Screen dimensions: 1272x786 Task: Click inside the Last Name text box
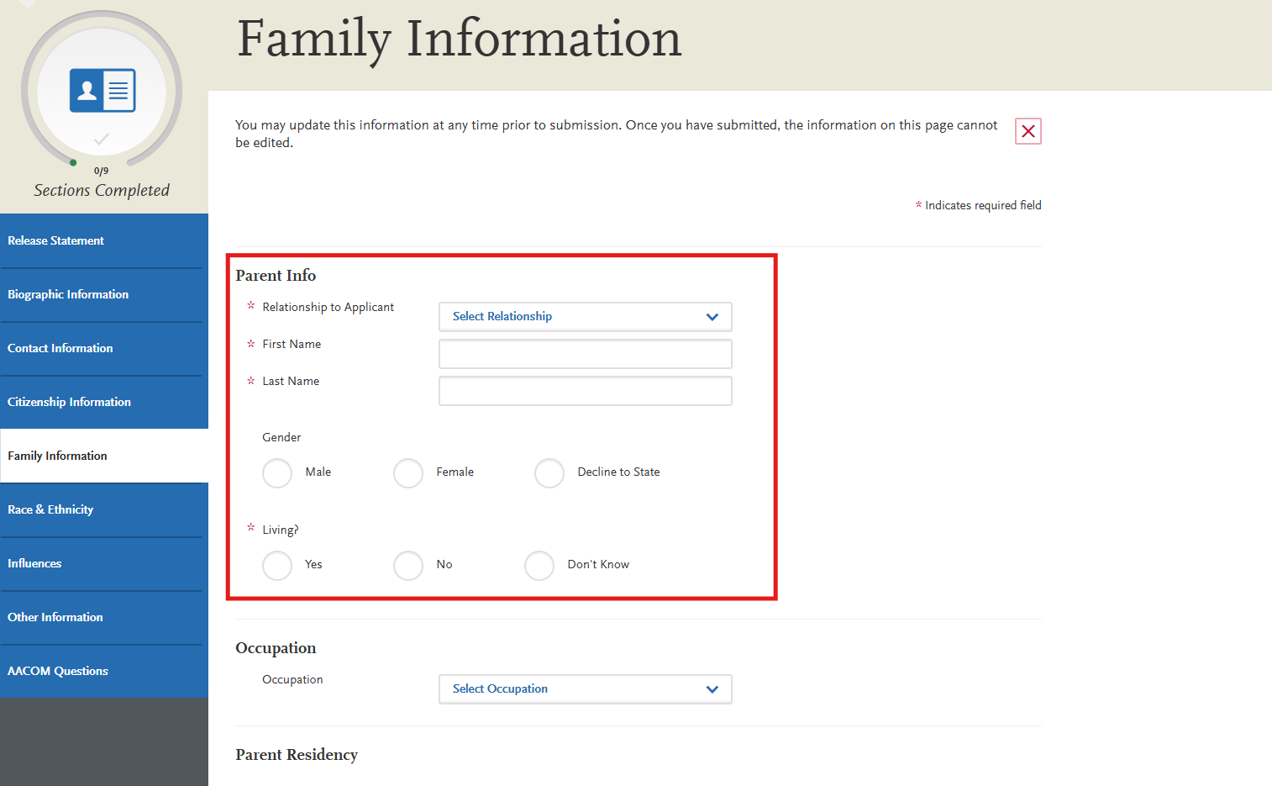pyautogui.click(x=585, y=390)
